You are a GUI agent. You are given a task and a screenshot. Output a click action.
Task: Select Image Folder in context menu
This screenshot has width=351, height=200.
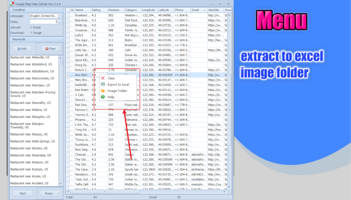coord(117,91)
